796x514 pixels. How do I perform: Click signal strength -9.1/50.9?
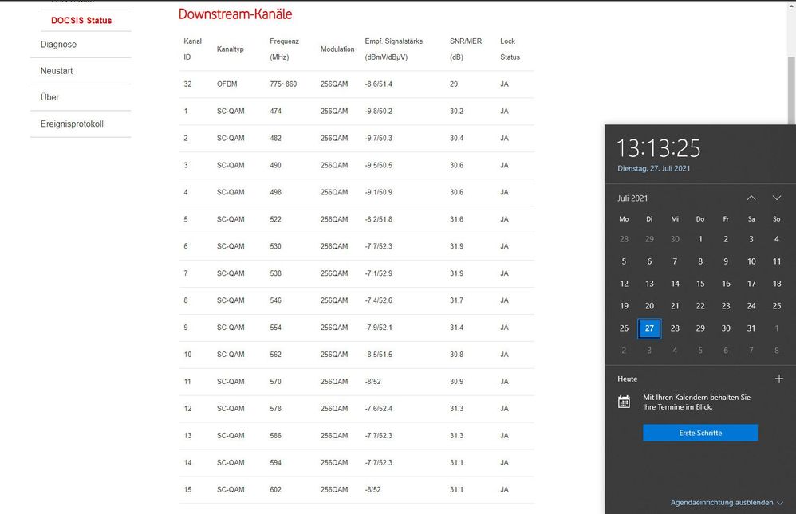point(378,192)
